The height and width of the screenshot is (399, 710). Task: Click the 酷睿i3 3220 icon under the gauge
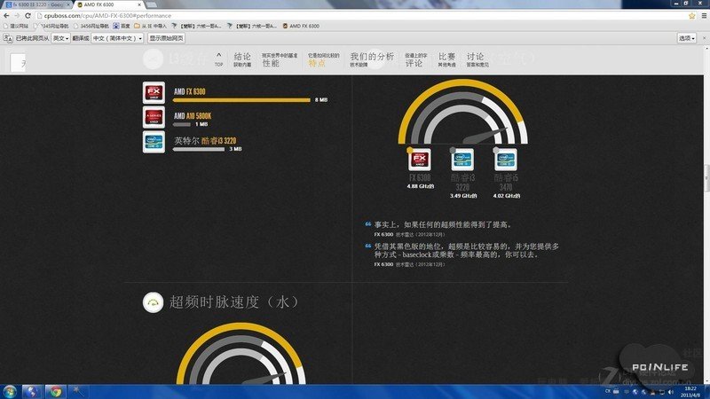[462, 160]
